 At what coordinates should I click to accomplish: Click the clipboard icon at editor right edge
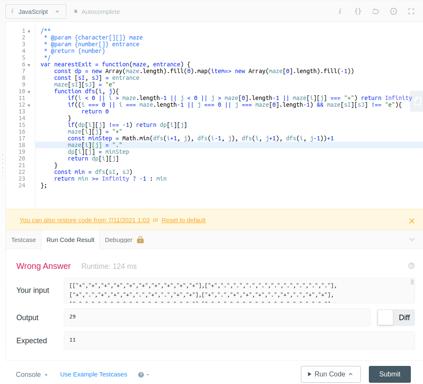coord(417,101)
